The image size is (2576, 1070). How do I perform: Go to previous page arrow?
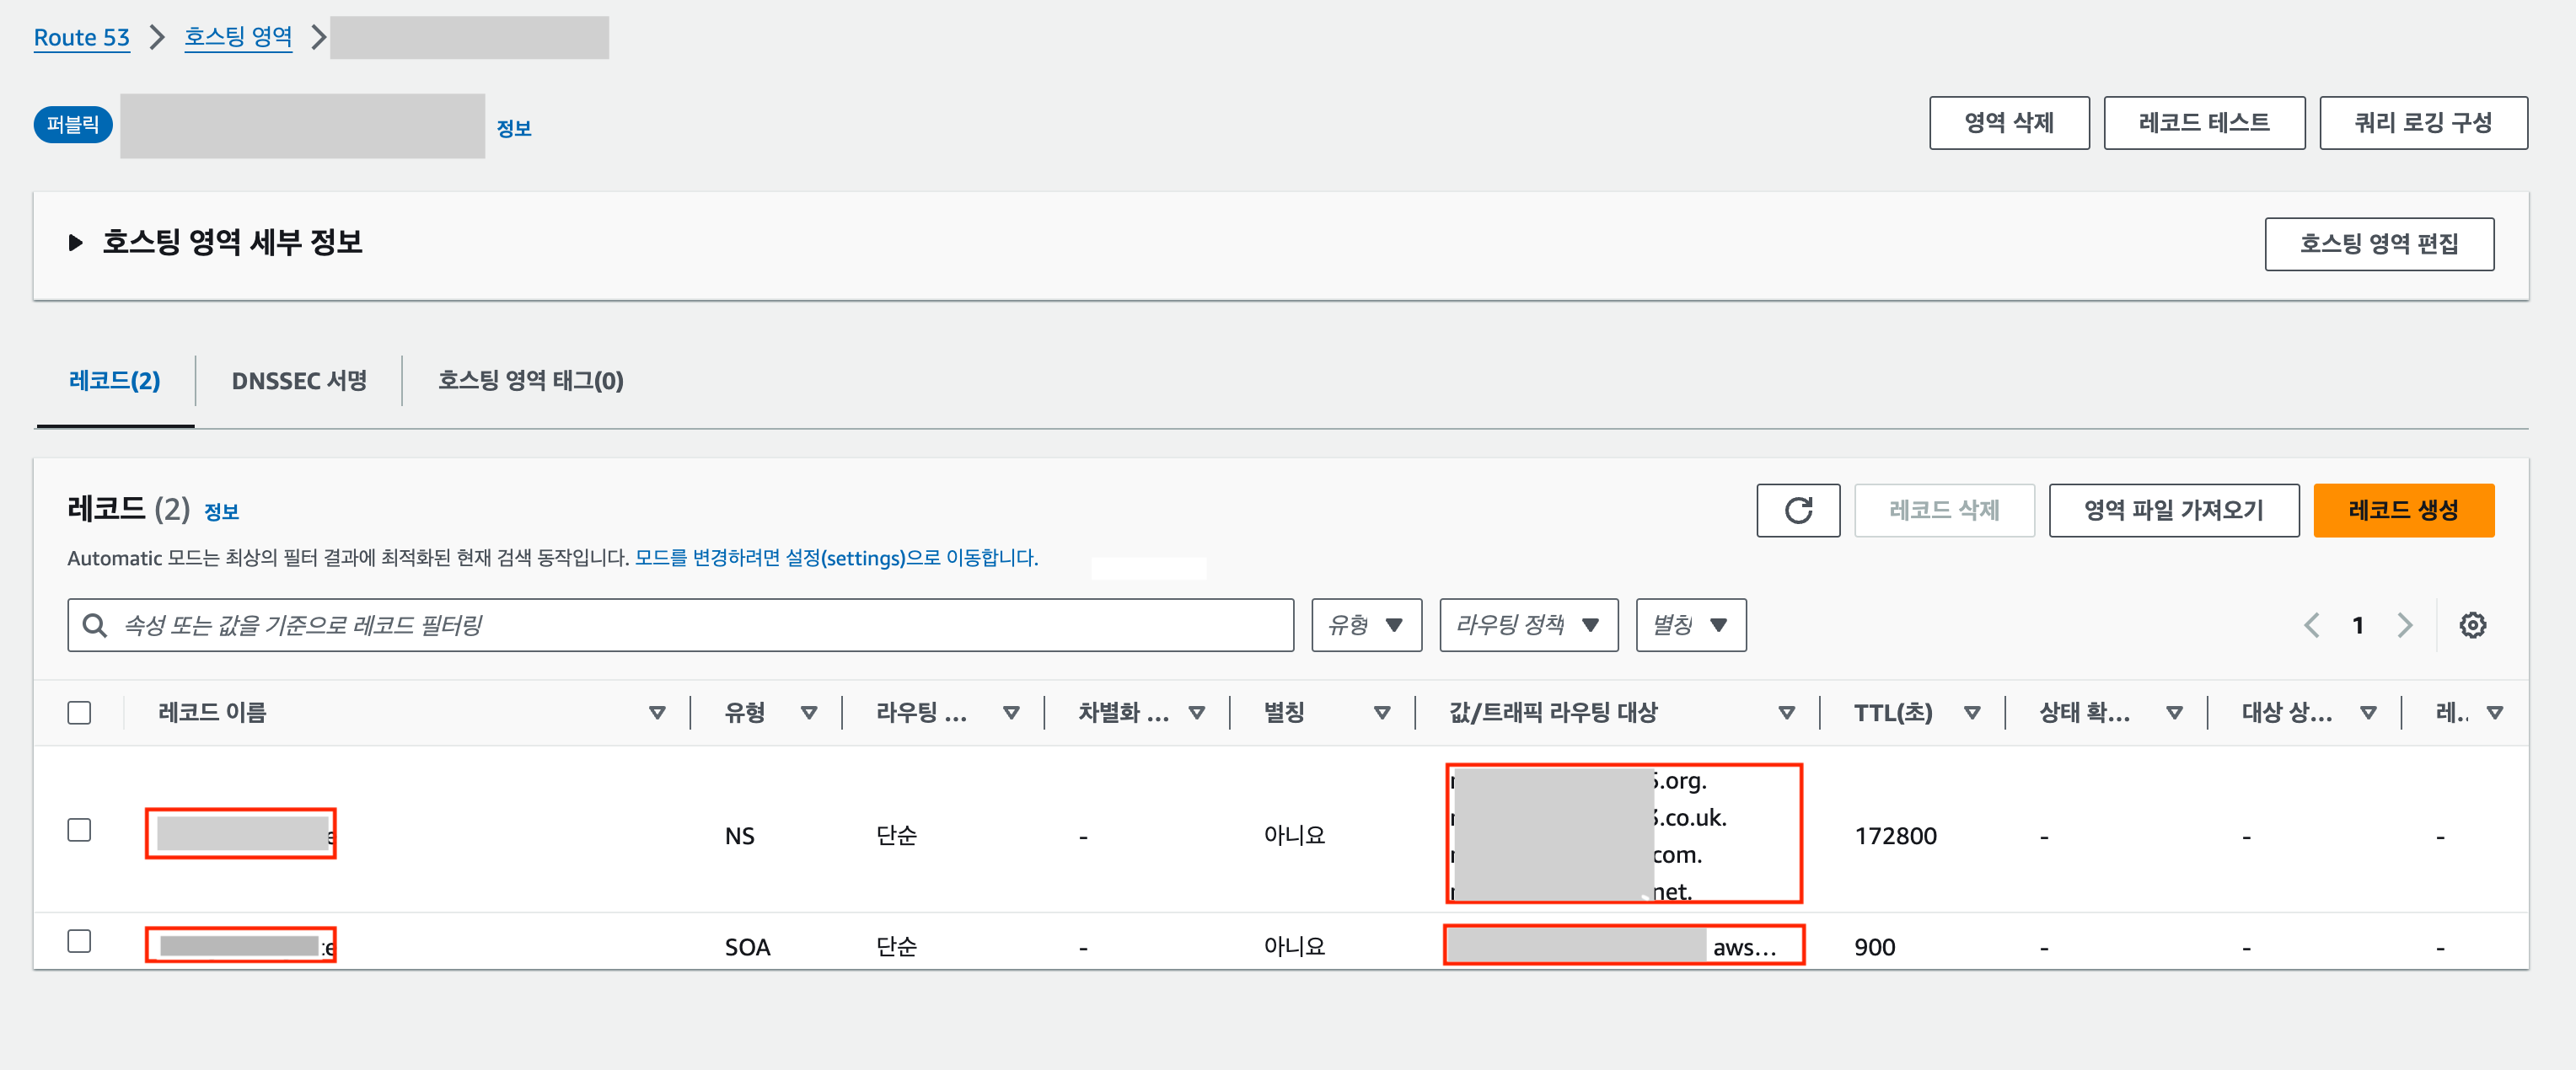[x=2311, y=625]
